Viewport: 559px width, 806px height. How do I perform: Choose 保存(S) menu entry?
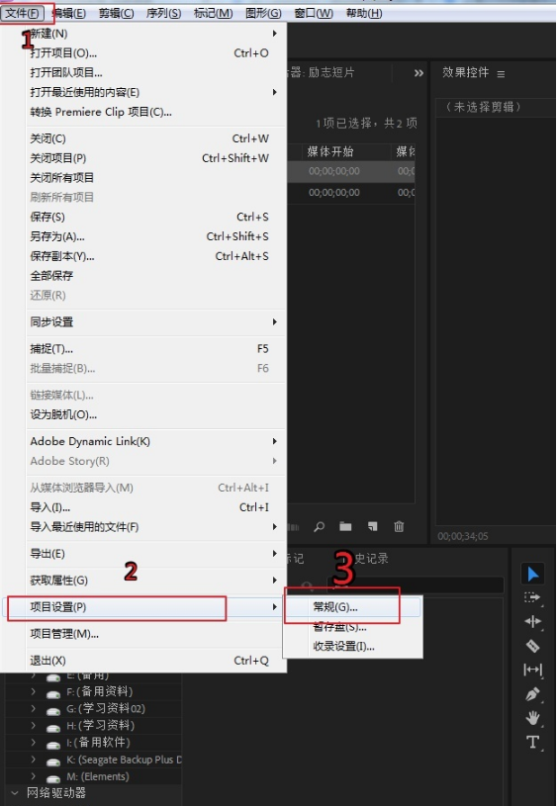[x=154, y=217]
